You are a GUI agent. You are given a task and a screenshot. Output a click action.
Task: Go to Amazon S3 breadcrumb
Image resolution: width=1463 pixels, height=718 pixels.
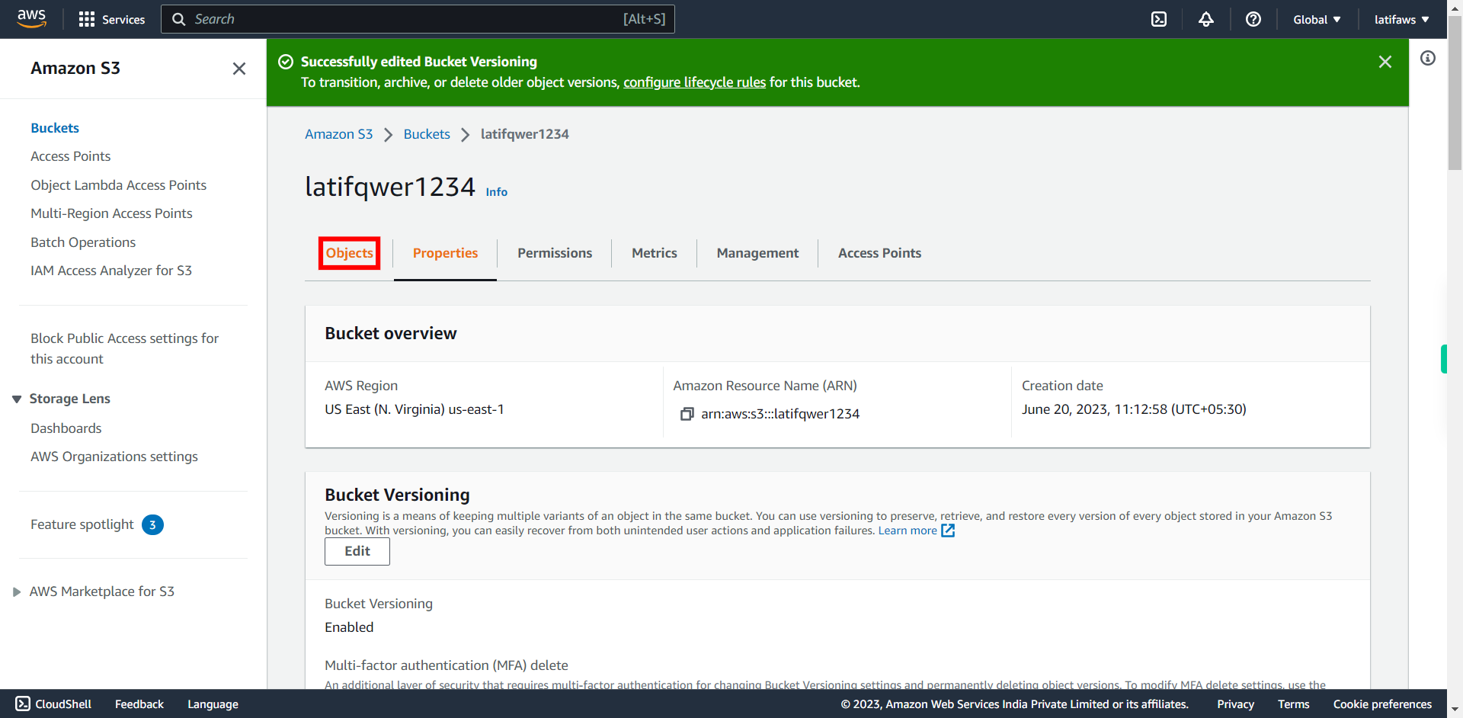point(339,134)
